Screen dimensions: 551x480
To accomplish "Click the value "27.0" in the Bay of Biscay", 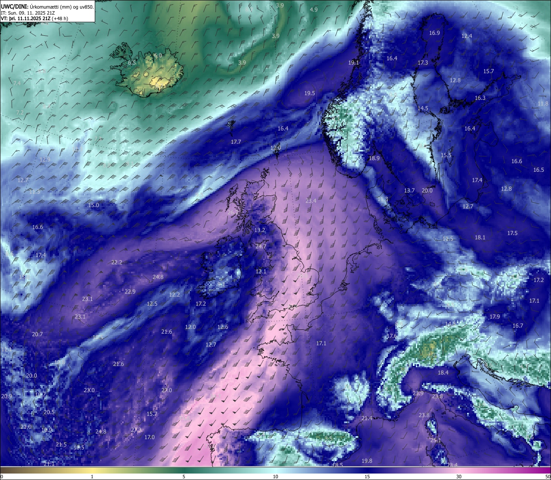I will pyautogui.click(x=167, y=390).
